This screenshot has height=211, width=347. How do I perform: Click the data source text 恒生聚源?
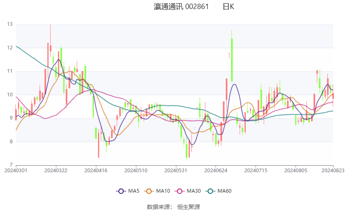(x=189, y=207)
